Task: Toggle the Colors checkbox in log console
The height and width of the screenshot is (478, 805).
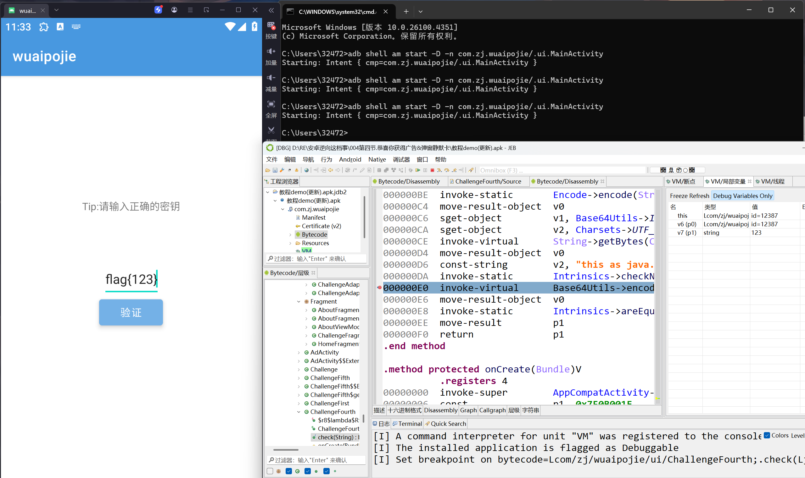Action: tap(767, 435)
